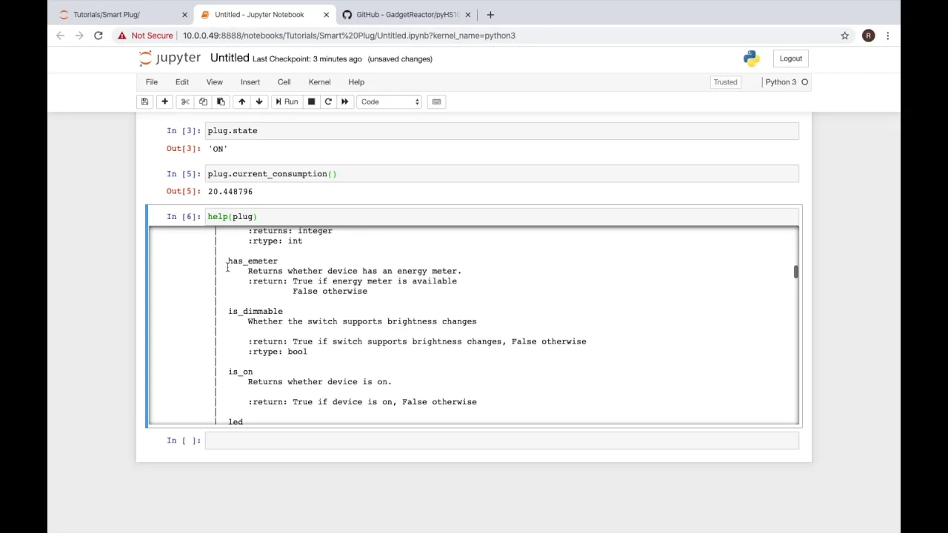Click the Trusted notebook indicator
Viewport: 948px width, 533px height.
coord(725,82)
